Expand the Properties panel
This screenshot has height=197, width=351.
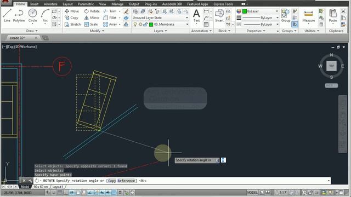pos(256,31)
